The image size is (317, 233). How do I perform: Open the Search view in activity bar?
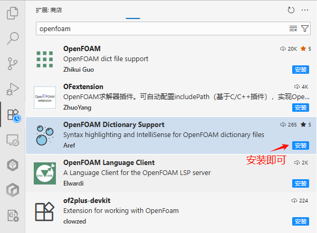tap(13, 38)
